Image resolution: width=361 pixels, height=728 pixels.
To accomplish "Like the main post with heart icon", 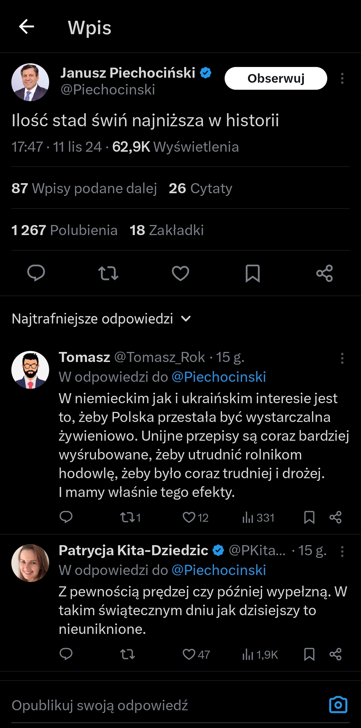I will [x=180, y=273].
